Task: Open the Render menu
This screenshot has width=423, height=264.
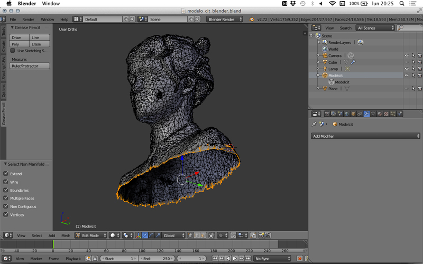Action: (29, 20)
